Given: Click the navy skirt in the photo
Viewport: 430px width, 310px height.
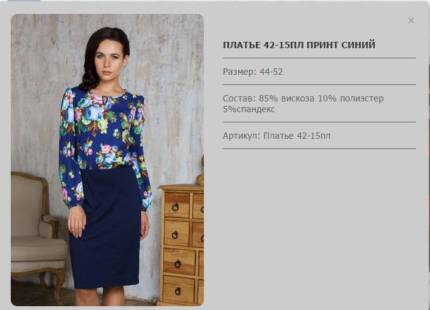Looking at the screenshot, I should pyautogui.click(x=106, y=228).
